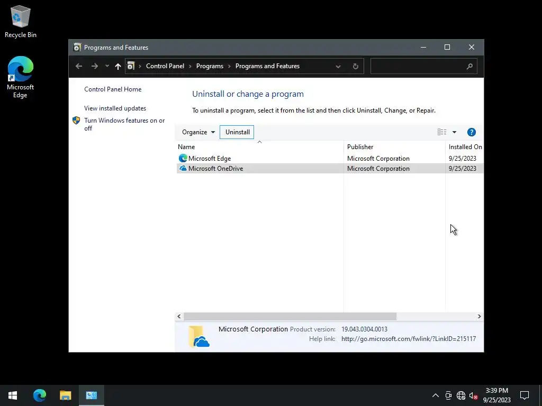Click the Meet Now tray icon
542x406 pixels.
[448, 395]
